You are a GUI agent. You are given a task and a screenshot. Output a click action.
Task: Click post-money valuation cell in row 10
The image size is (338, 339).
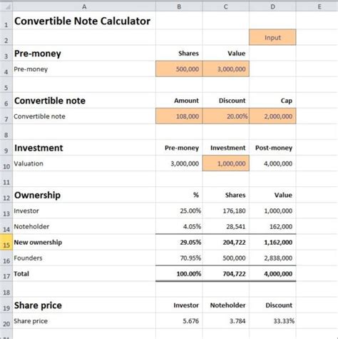point(272,163)
